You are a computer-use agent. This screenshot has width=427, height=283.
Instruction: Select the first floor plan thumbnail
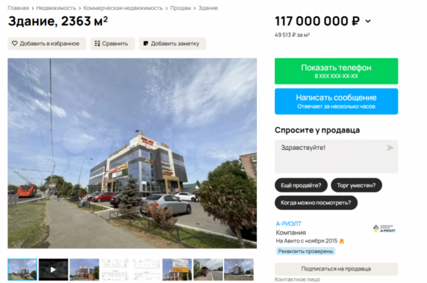pos(115,270)
